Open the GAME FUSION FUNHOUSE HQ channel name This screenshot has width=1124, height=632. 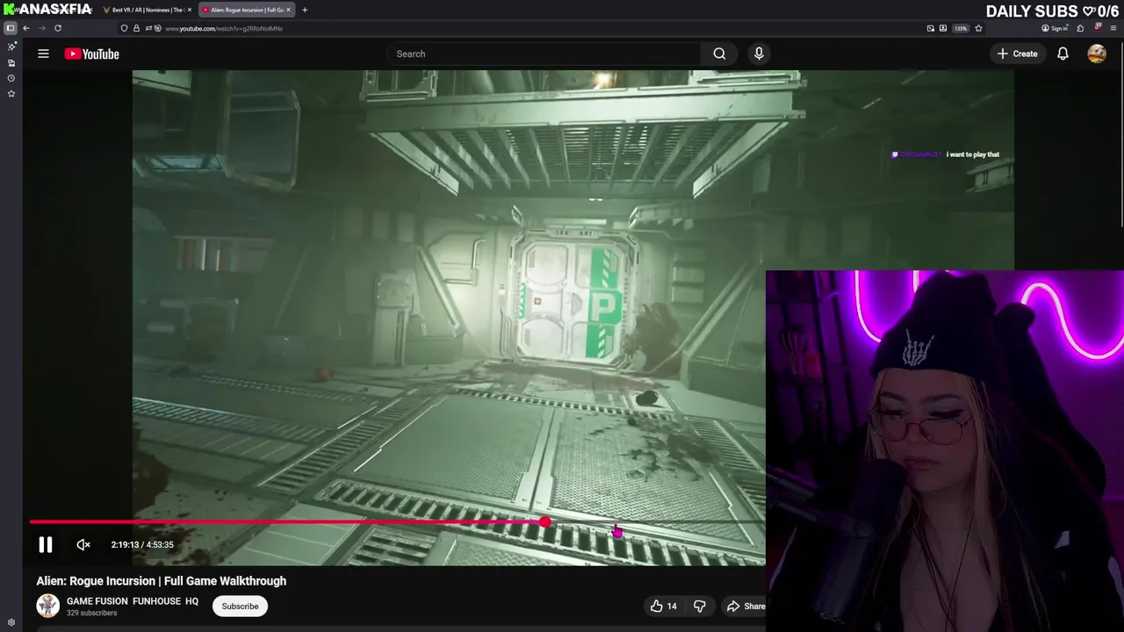click(x=133, y=601)
